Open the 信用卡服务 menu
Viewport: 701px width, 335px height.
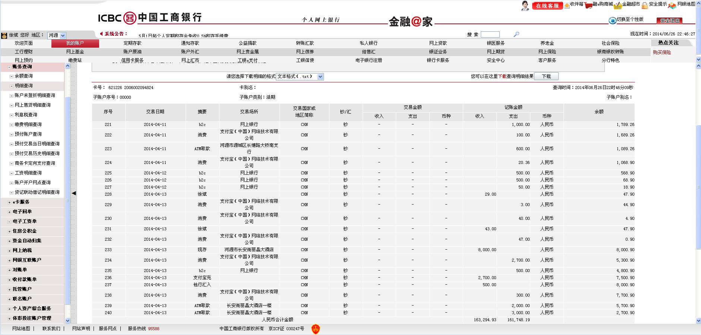tap(133, 60)
